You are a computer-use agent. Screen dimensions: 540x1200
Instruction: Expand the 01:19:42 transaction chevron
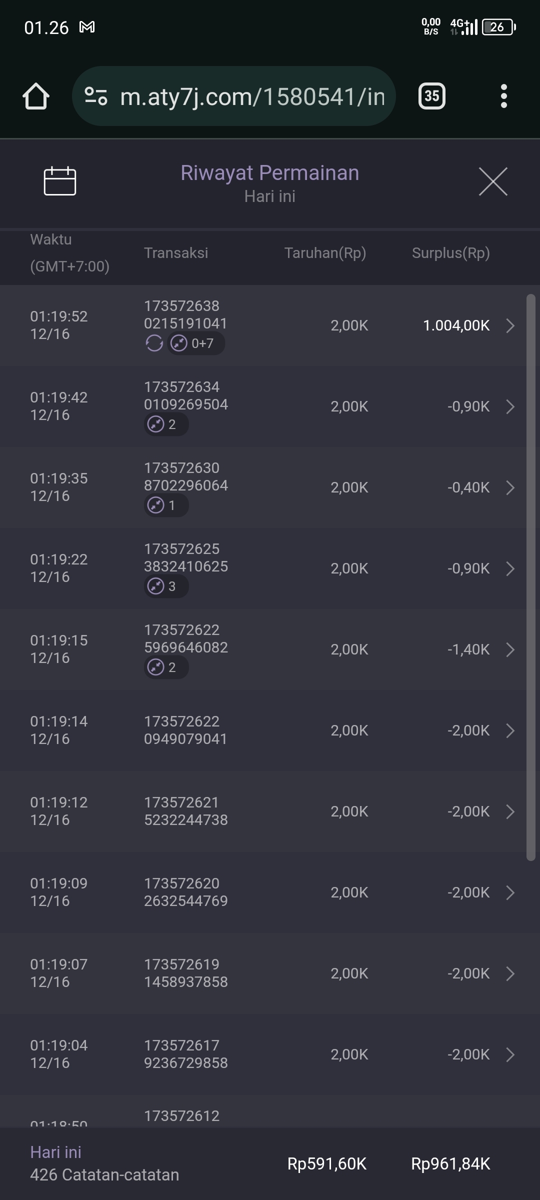point(510,406)
